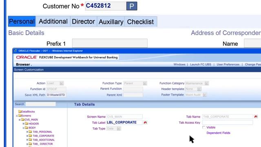
Task: Open the Additional tab
Action: point(53,21)
